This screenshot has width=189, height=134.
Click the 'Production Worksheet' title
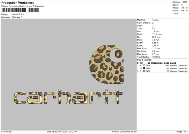click(x=17, y=3)
